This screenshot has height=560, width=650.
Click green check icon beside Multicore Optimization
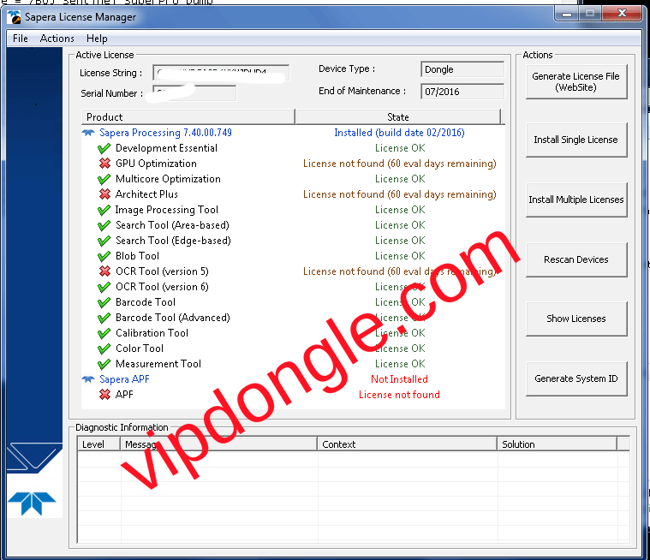pos(104,179)
